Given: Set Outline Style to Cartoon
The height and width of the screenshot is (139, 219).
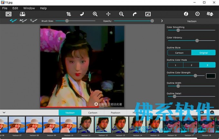Looking at the screenshot, I should pyautogui.click(x=179, y=53).
